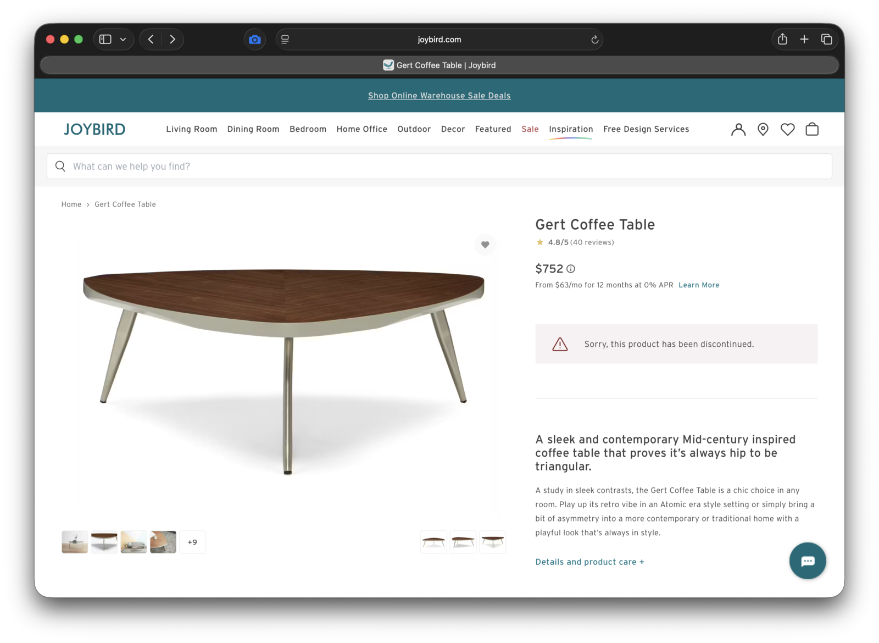The height and width of the screenshot is (643, 879).
Task: Reload the joybird.com page
Action: pyautogui.click(x=594, y=40)
